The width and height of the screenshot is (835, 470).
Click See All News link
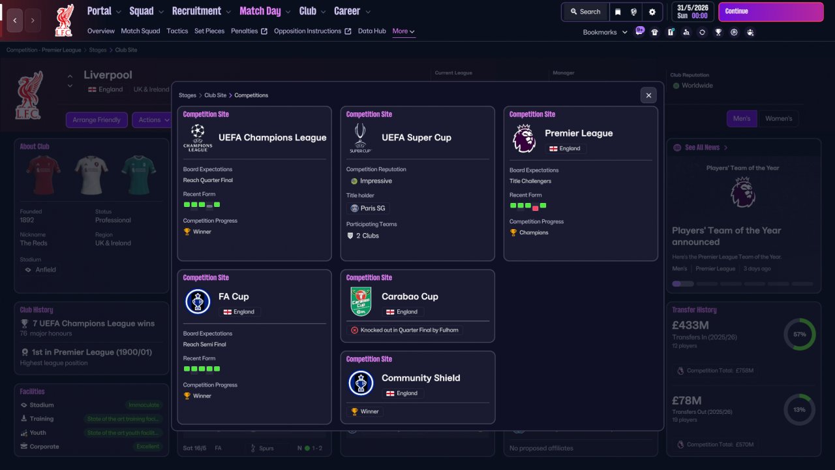pos(701,148)
